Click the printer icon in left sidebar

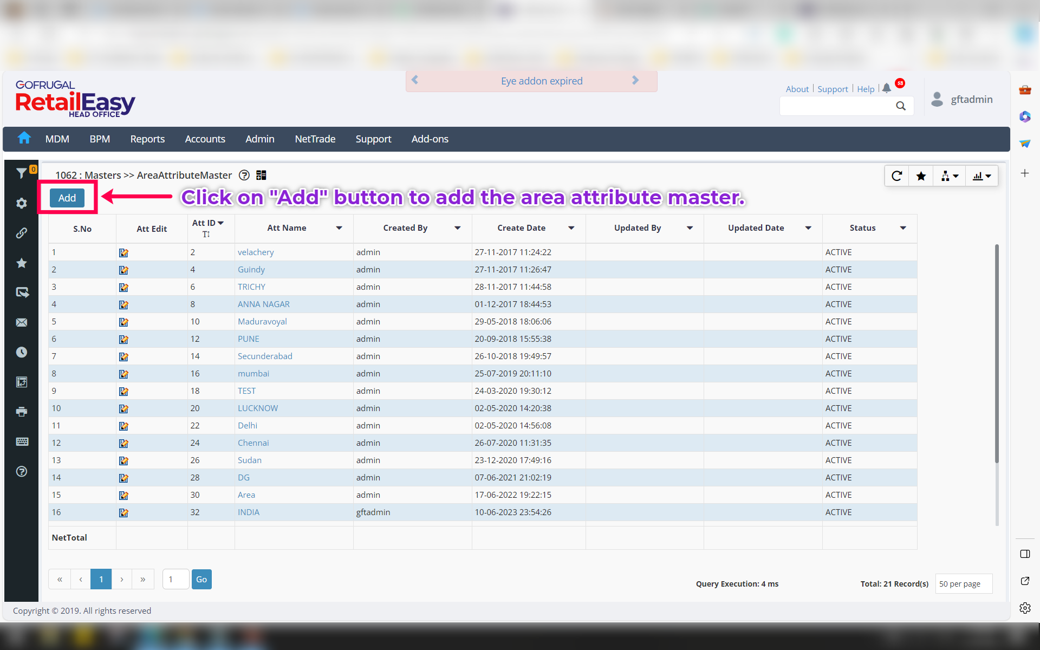point(22,412)
